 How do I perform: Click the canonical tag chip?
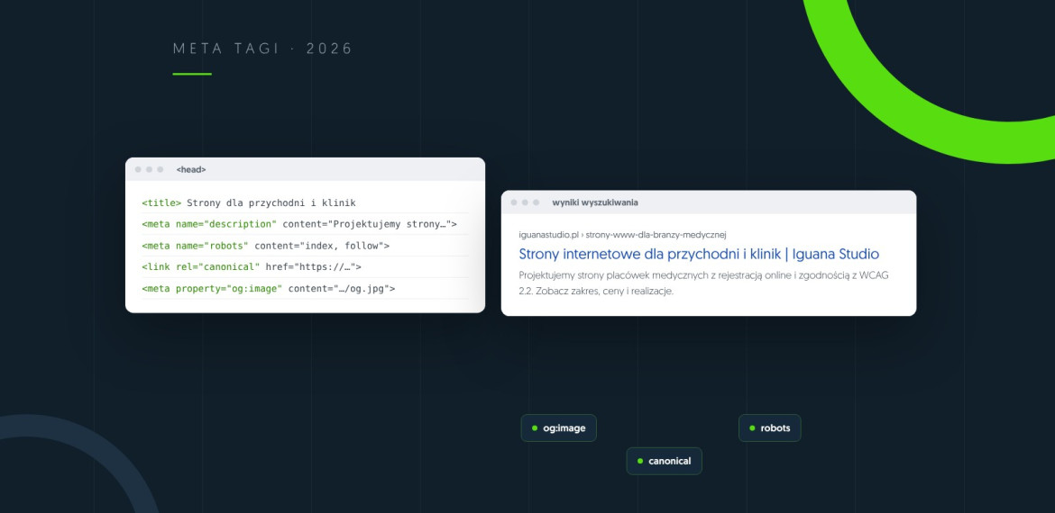pyautogui.click(x=664, y=462)
